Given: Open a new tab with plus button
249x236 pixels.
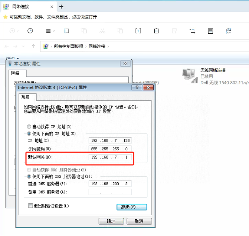Looking at the screenshot, I should (x=61, y=6).
